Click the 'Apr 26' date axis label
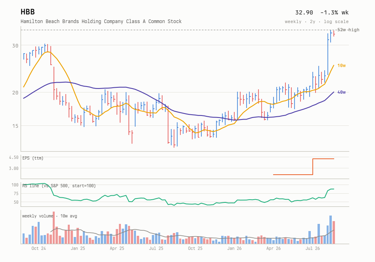Screen dimensions: 375x262 coord(274,249)
